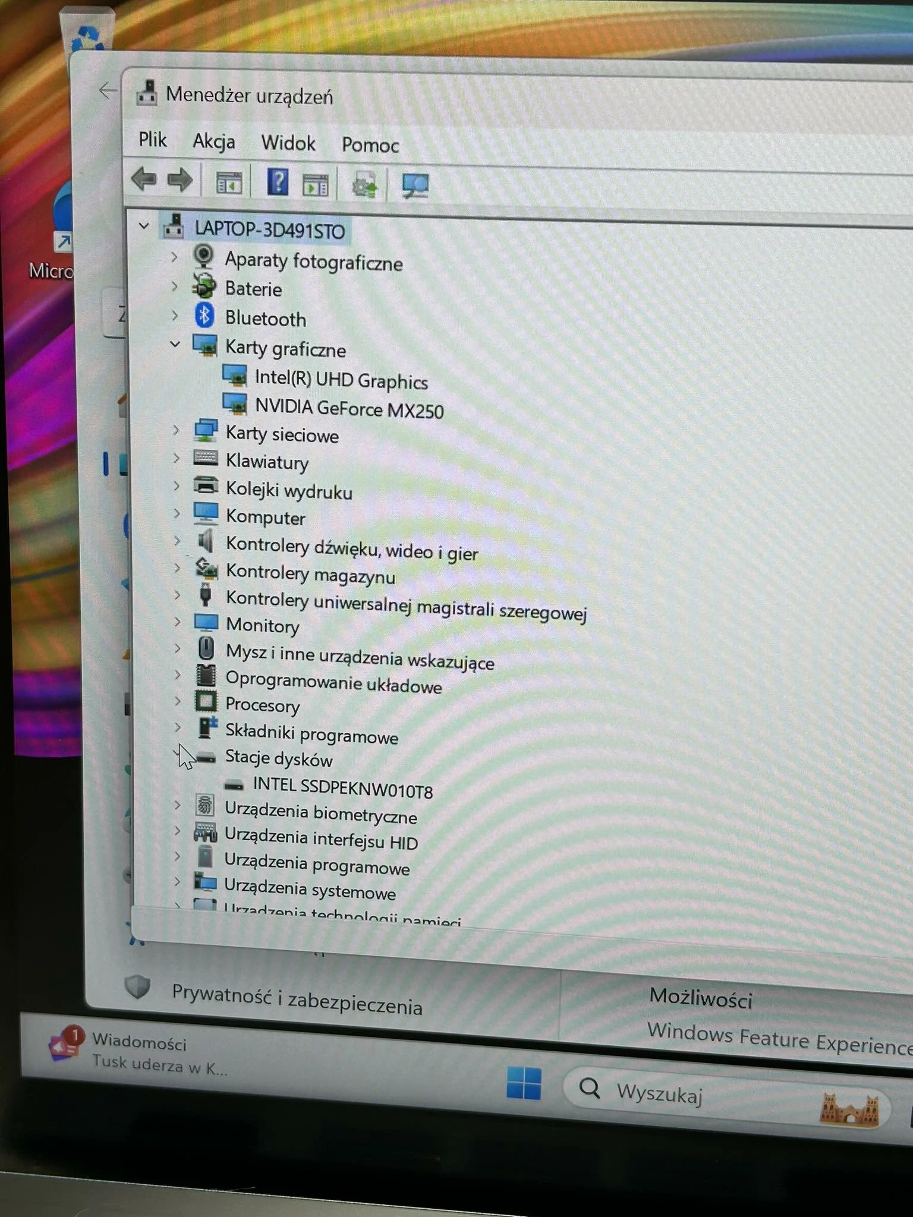Select INTEL SSDPEKNW010T8 drive entry
The width and height of the screenshot is (913, 1217).
(343, 787)
